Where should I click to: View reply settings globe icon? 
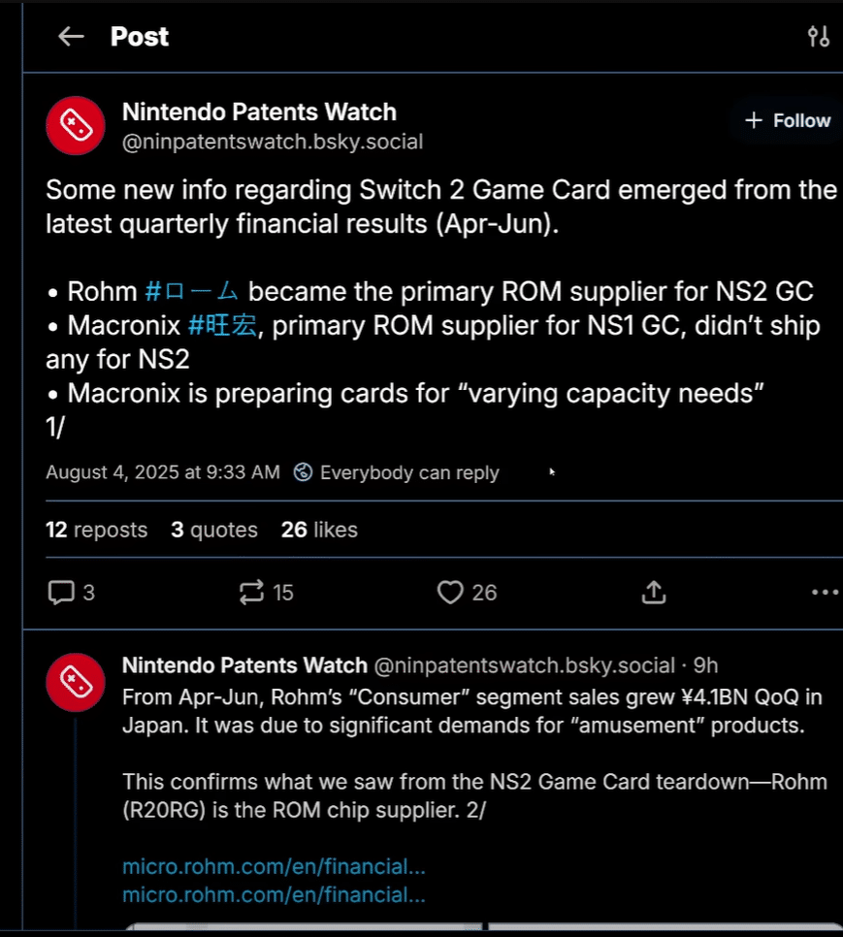[303, 472]
